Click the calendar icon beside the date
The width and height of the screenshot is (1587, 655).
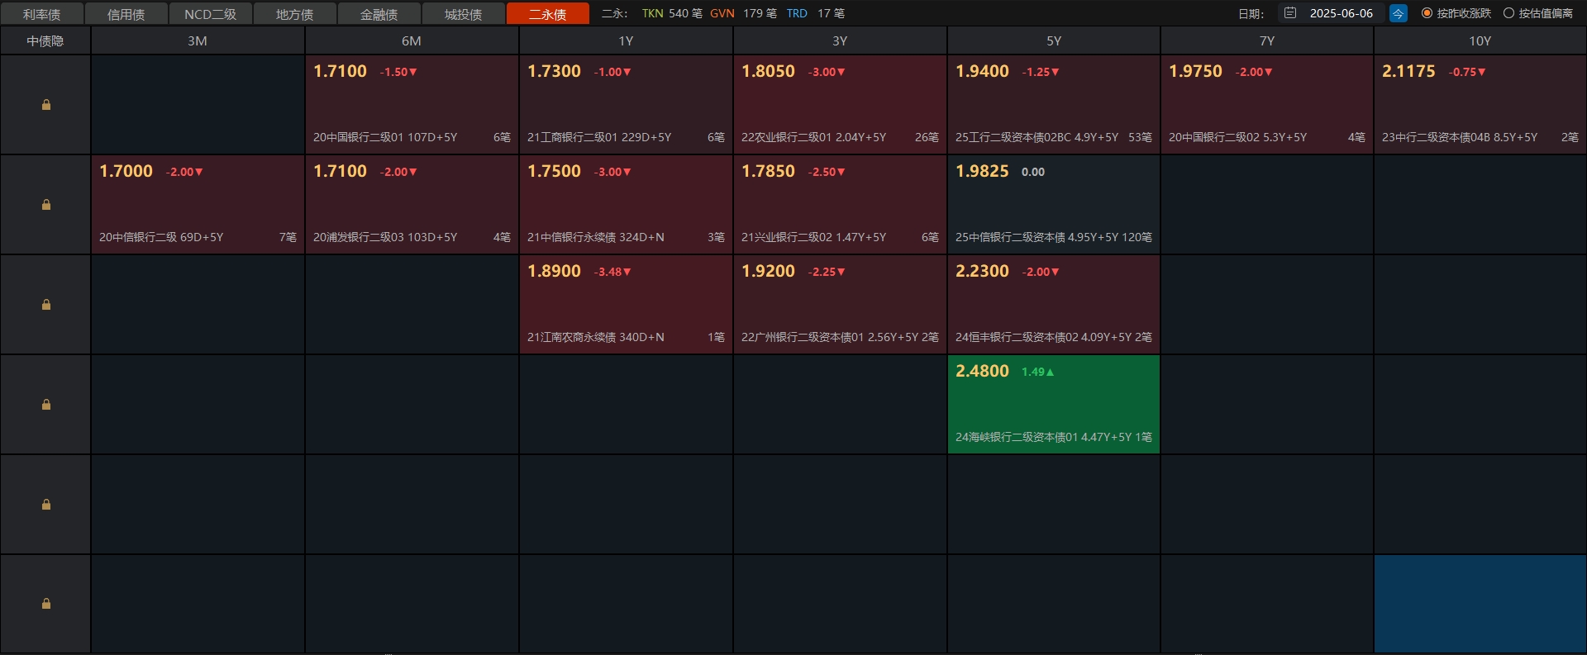coord(1290,13)
